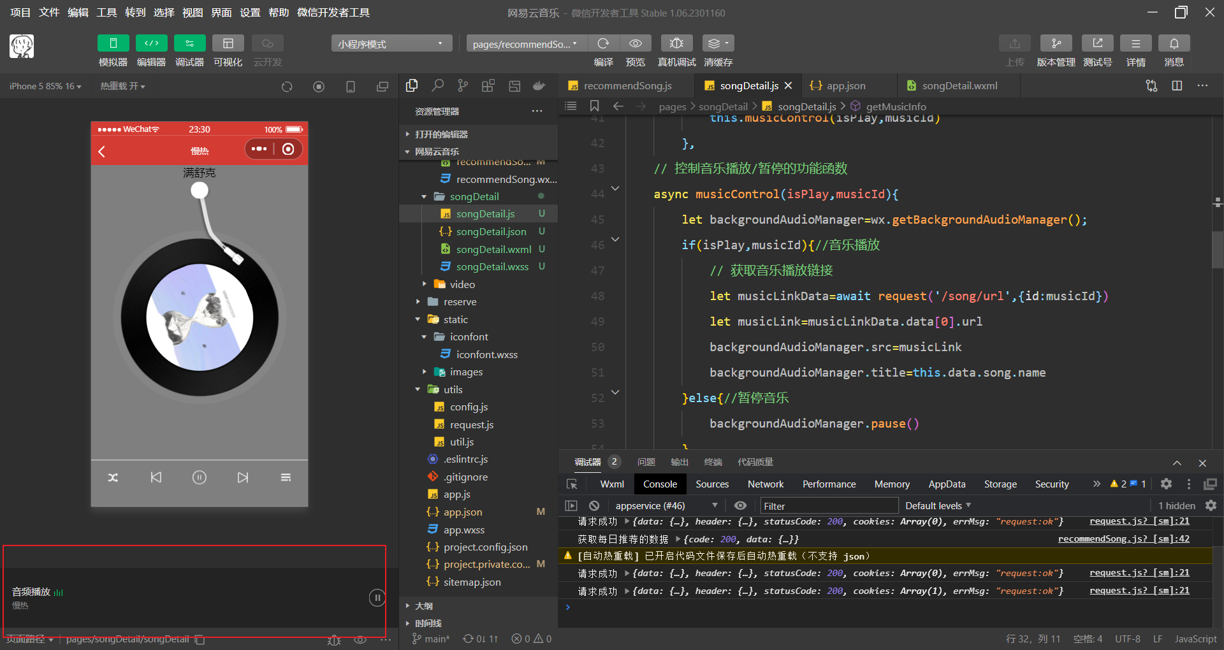This screenshot has width=1224, height=650.
Task: Open the source control branch icon
Action: click(x=463, y=85)
